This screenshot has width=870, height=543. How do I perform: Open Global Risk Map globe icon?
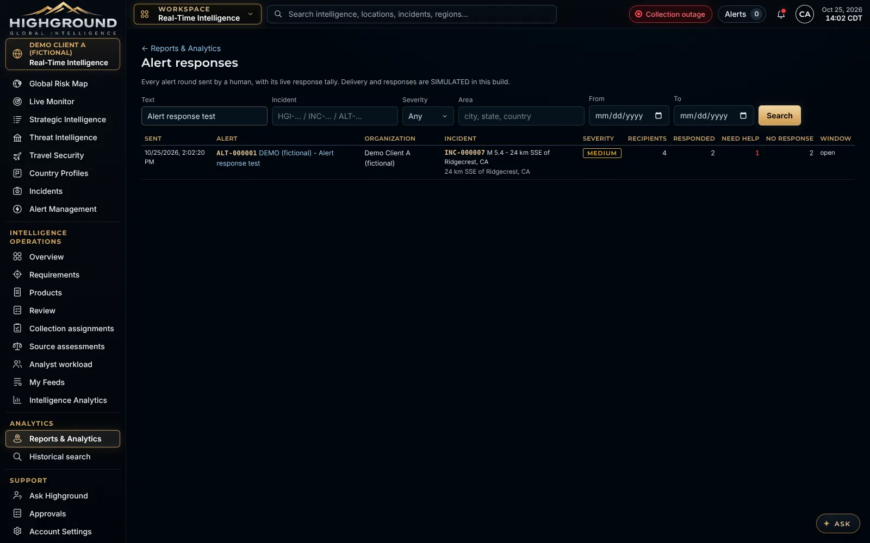pyautogui.click(x=17, y=84)
